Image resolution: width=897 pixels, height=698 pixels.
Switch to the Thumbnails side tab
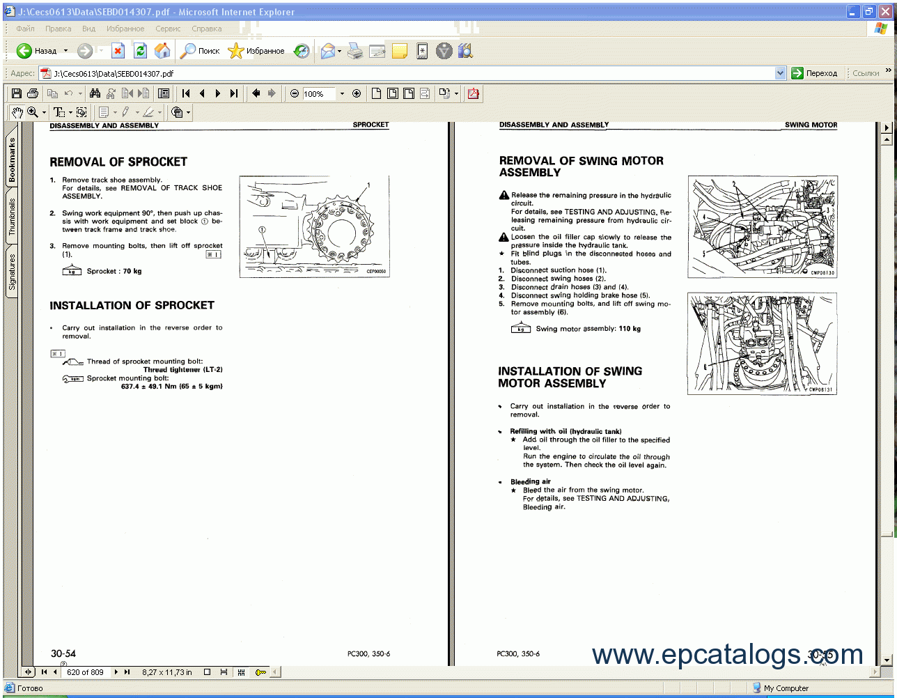coord(12,217)
